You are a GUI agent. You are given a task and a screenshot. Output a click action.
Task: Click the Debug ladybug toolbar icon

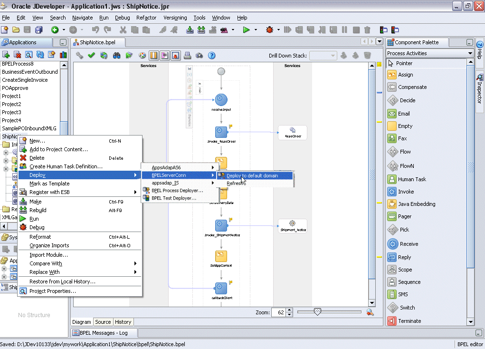(x=269, y=30)
